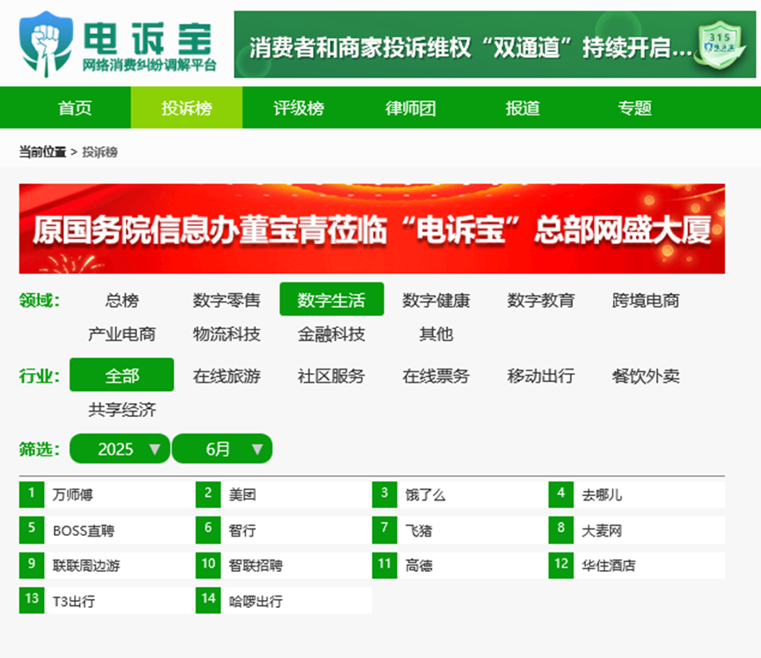Switch to the 评级榜 nav tab
Image resolution: width=761 pixels, height=658 pixels.
(x=298, y=107)
